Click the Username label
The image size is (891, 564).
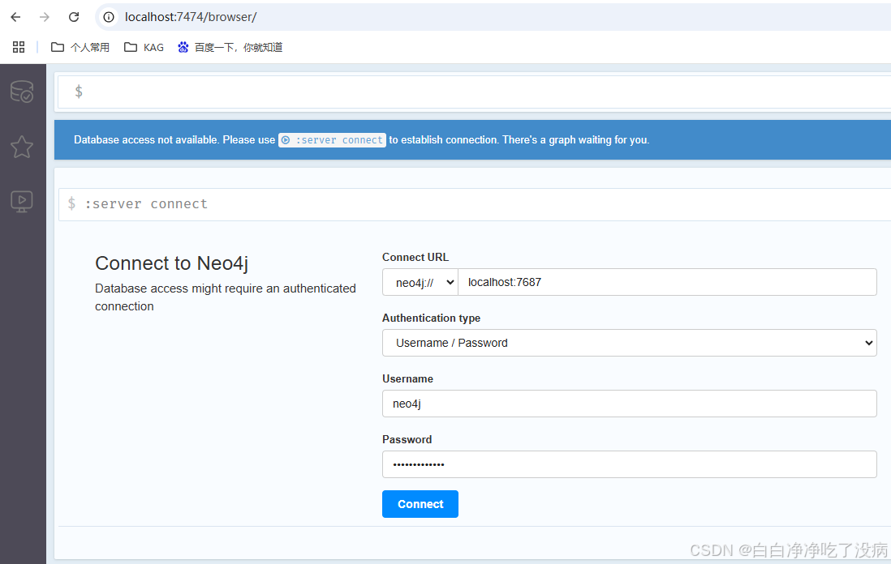(407, 378)
